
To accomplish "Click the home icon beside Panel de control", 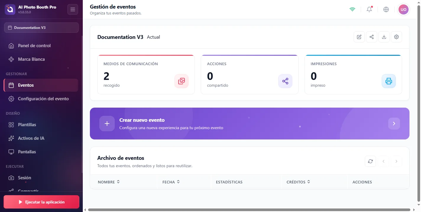I will point(11,46).
